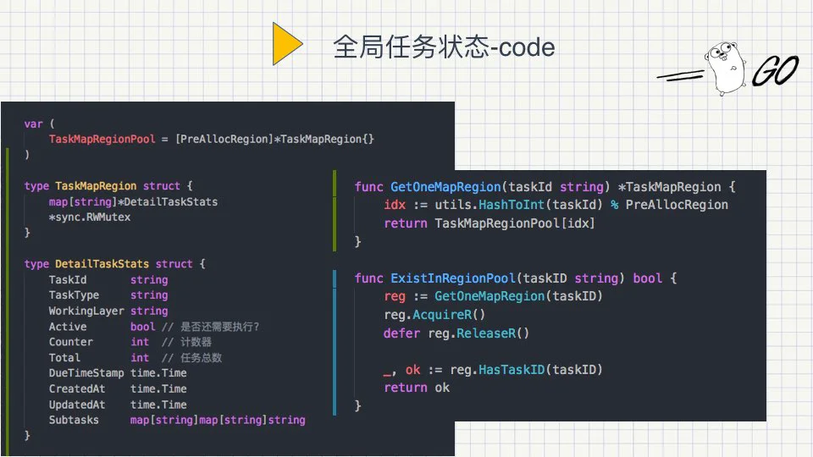Image resolution: width=813 pixels, height=457 pixels.
Task: Click the Counter field name
Action: (71, 342)
